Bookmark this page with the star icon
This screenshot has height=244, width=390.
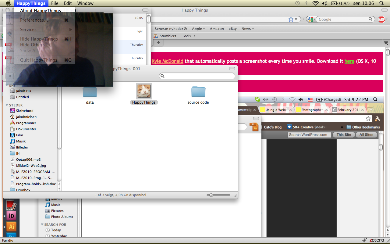291,20
